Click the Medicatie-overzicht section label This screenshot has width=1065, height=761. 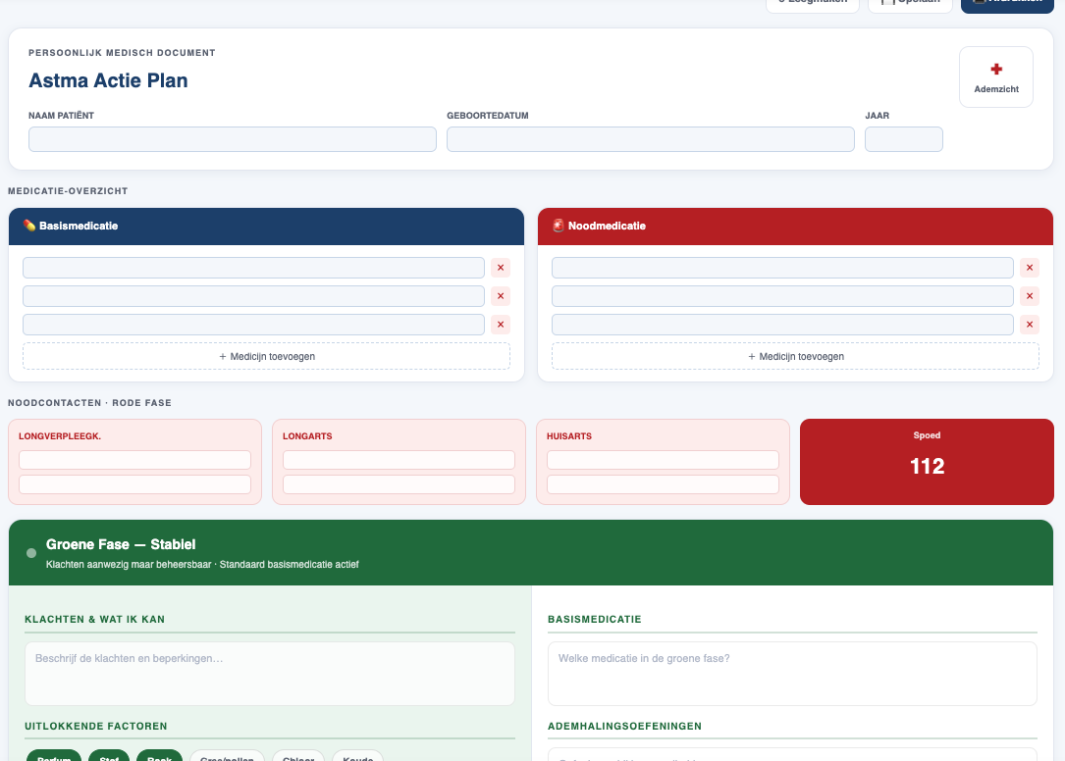click(68, 191)
